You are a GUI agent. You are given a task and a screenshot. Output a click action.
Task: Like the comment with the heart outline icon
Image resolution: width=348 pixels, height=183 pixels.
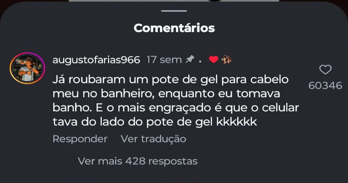[325, 70]
